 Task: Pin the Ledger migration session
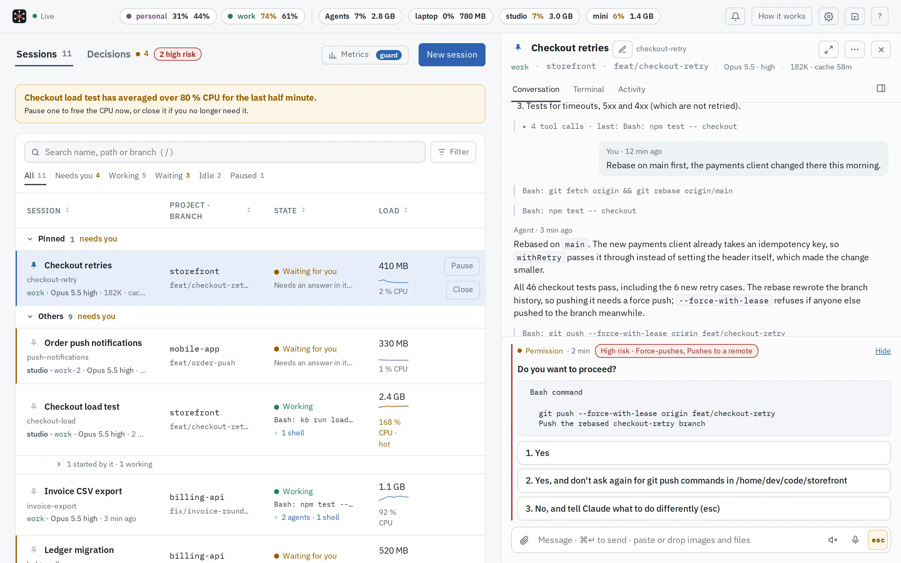click(x=34, y=550)
